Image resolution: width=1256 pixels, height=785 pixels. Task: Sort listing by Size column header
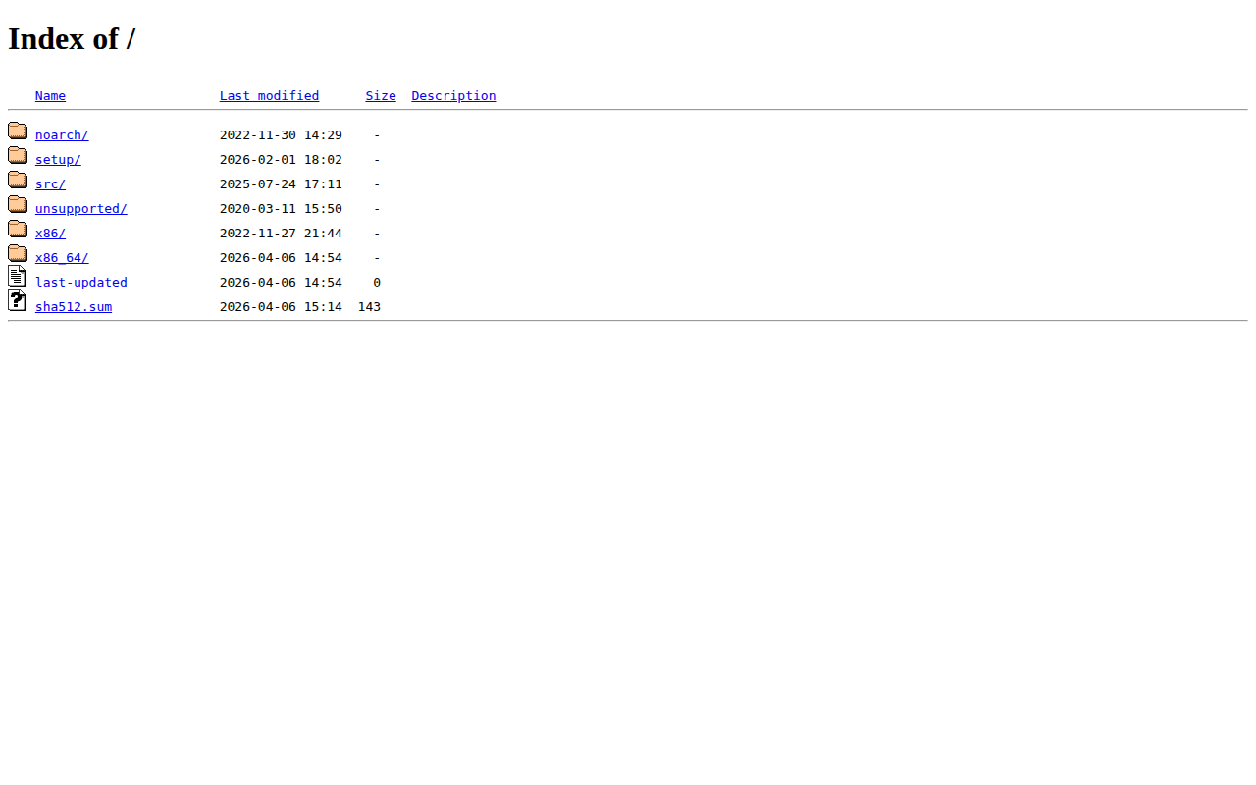point(381,96)
